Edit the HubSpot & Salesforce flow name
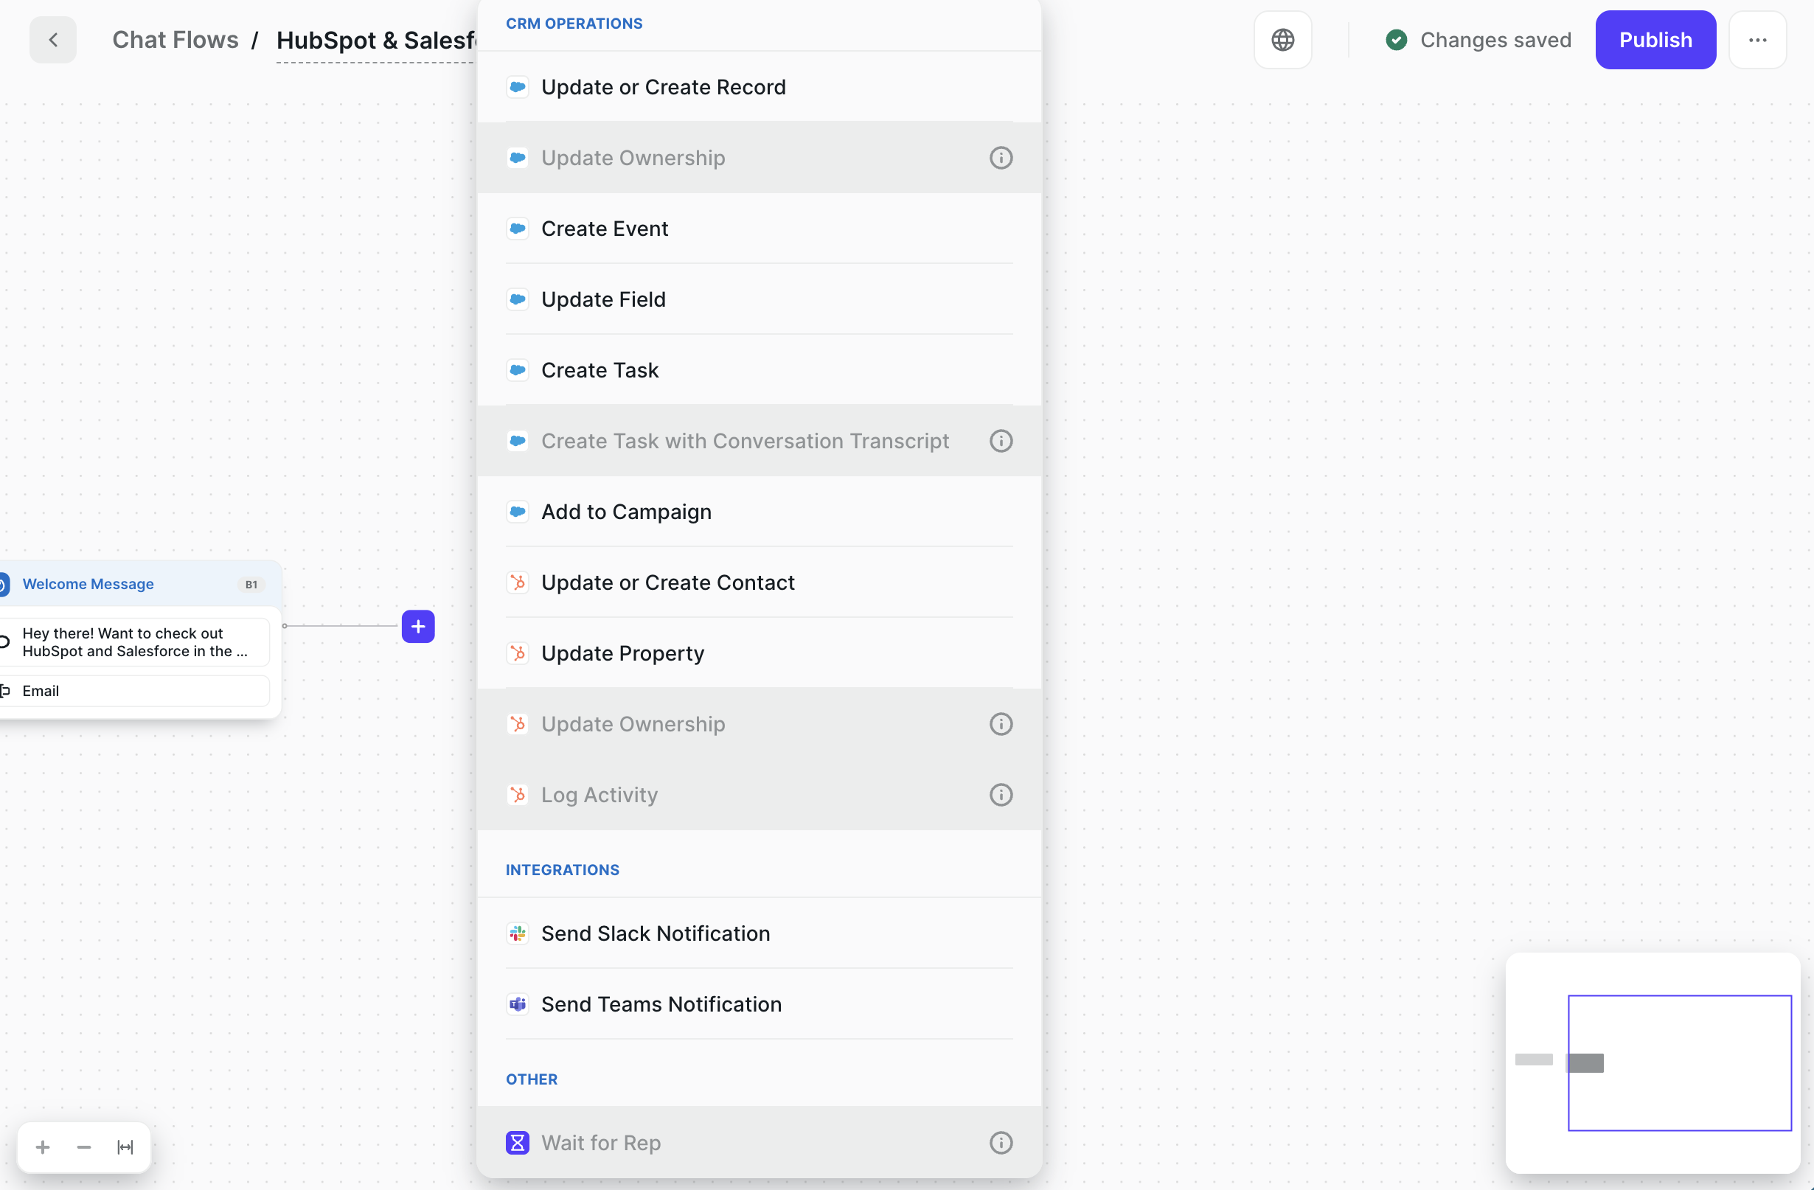Viewport: 1814px width, 1190px height. [377, 41]
